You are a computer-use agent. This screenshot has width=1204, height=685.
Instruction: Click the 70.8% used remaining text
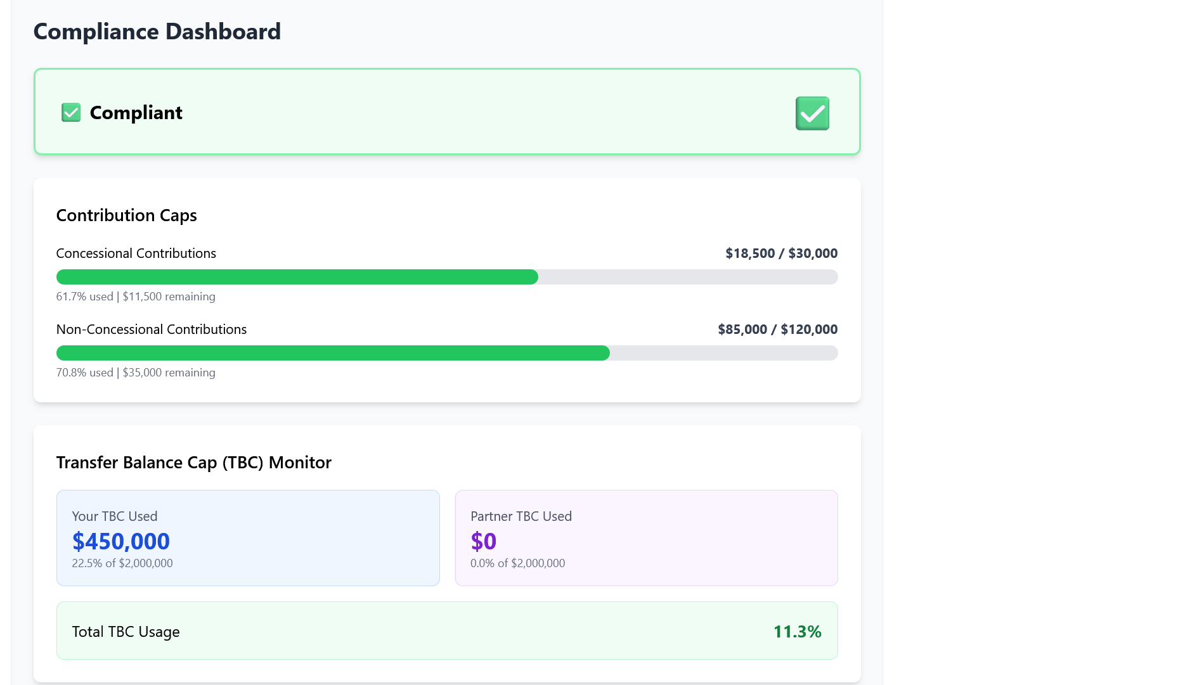click(136, 373)
